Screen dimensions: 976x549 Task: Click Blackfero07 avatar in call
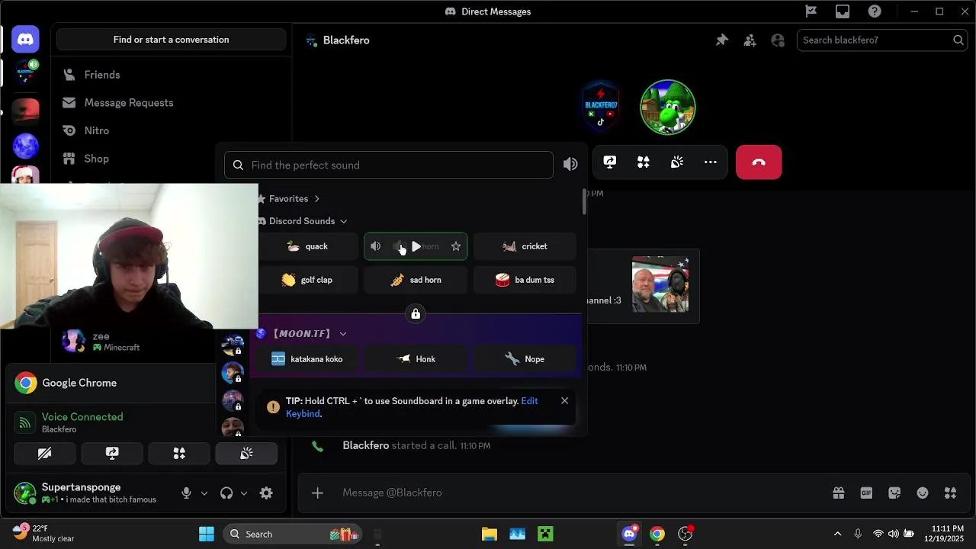coord(601,107)
